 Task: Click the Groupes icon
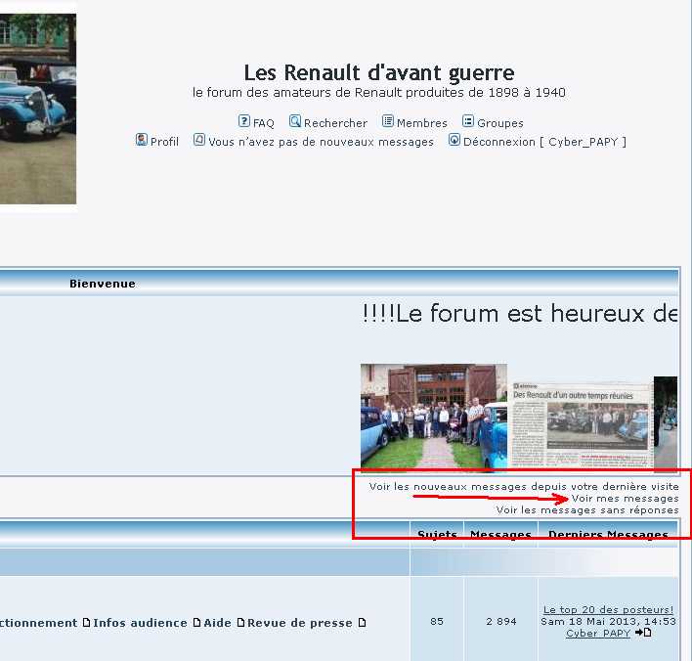pos(468,121)
